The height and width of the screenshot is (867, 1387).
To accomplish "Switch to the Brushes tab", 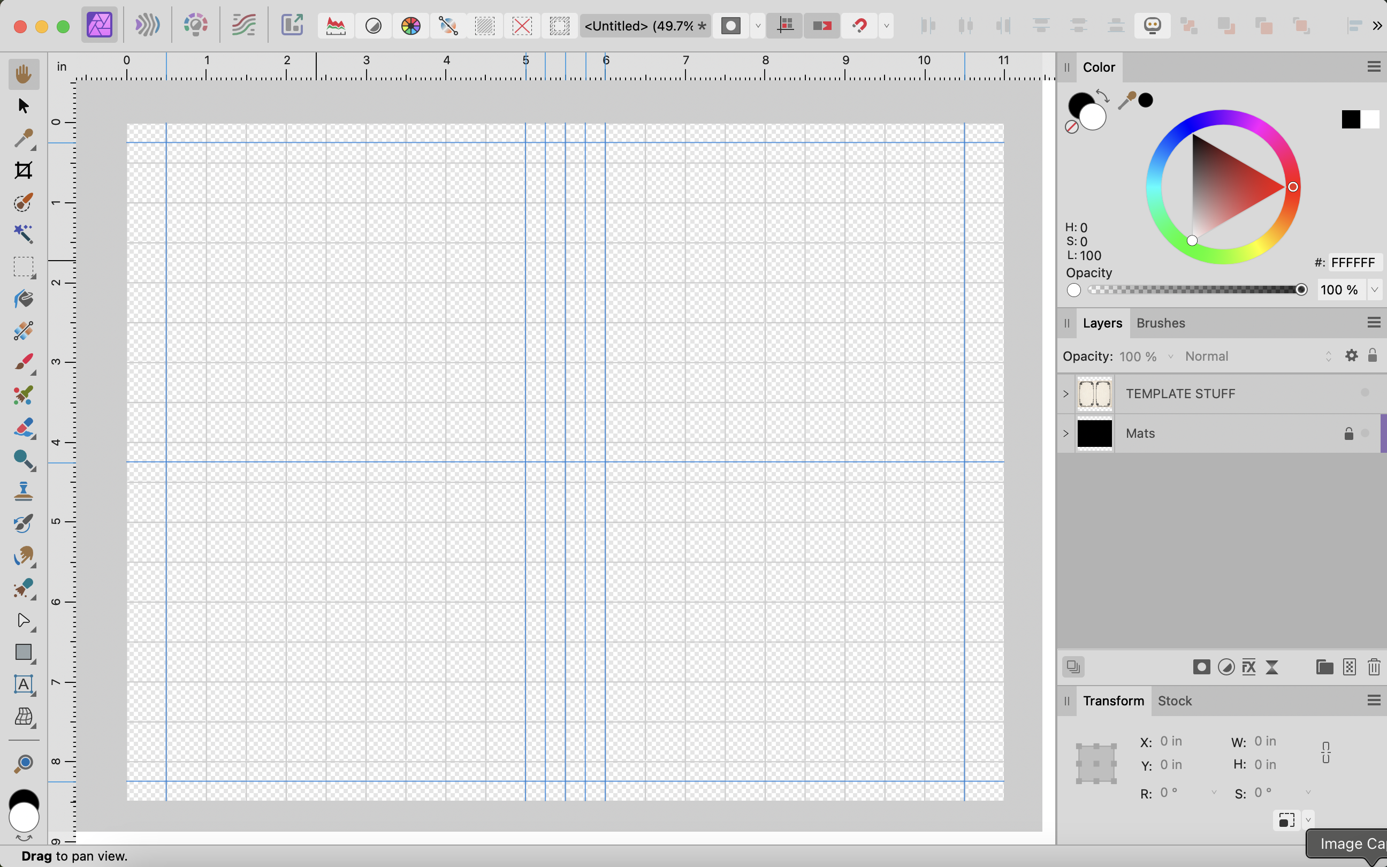I will point(1161,323).
